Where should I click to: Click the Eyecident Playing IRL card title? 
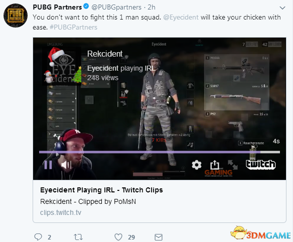pos(101,190)
